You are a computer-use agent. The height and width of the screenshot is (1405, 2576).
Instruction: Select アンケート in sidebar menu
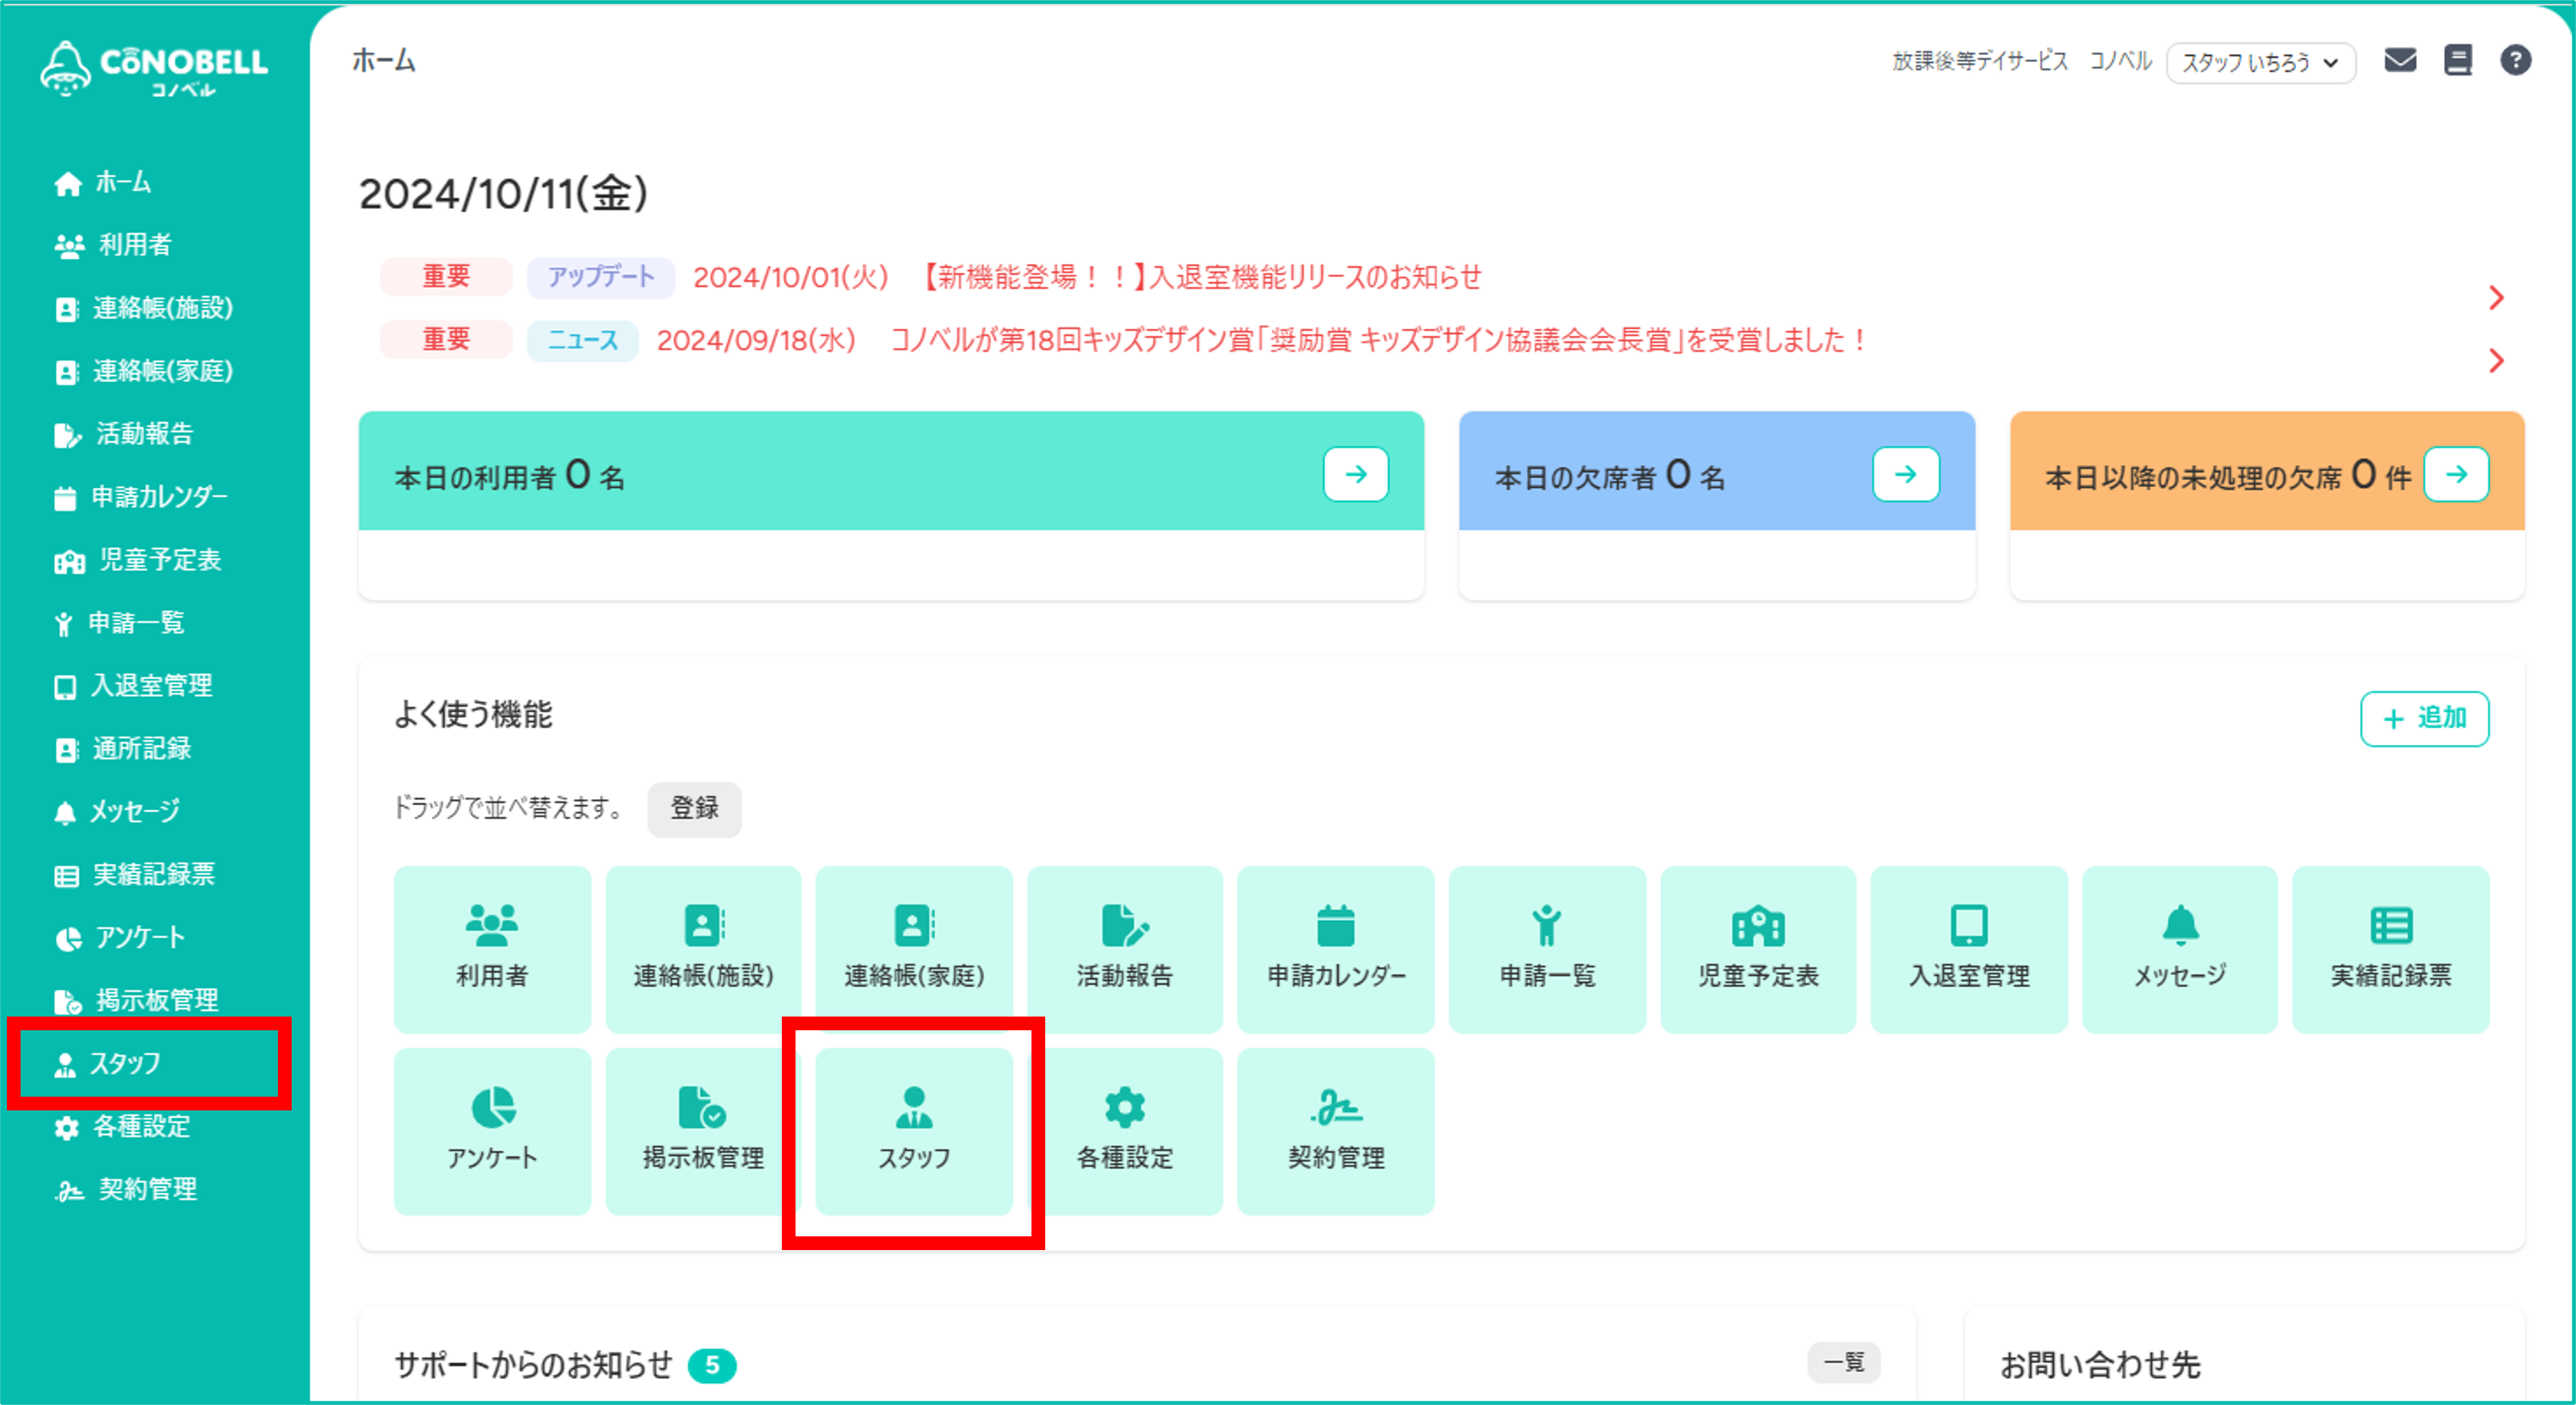click(x=120, y=937)
